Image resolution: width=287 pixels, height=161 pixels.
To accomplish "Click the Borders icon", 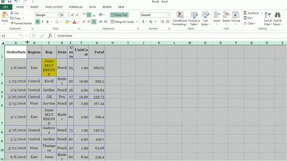I will pyautogui.click(x=57, y=22).
